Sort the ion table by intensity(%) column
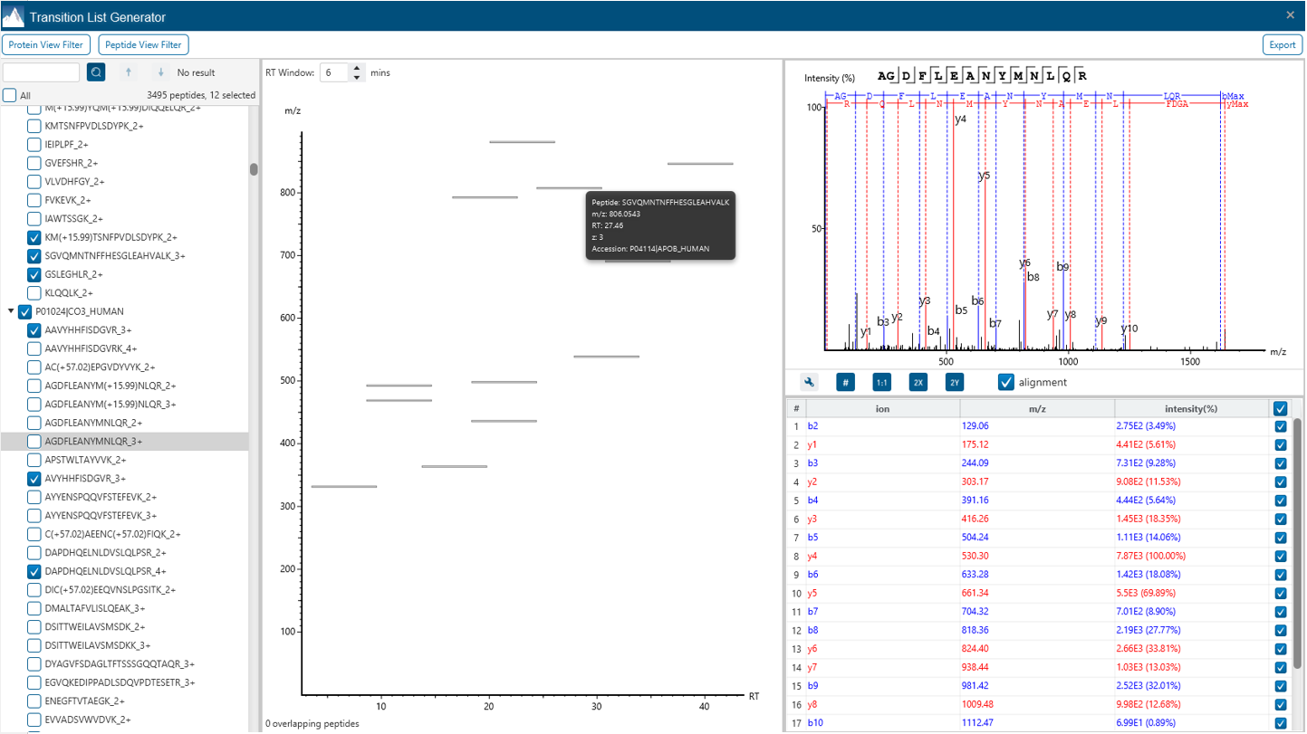Screen dimensions: 1307x734 click(1192, 409)
